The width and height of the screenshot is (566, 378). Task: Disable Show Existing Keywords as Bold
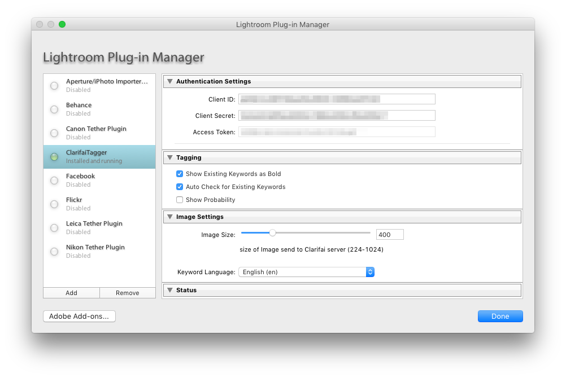point(180,174)
